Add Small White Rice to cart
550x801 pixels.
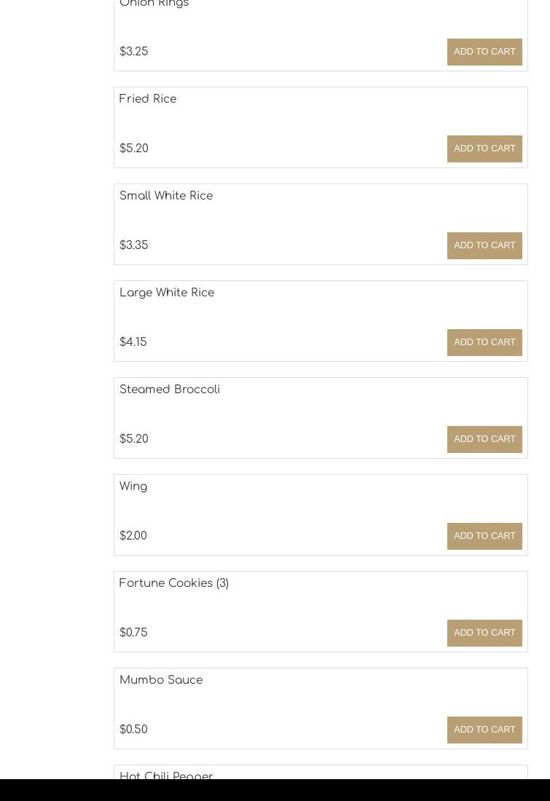click(x=484, y=245)
